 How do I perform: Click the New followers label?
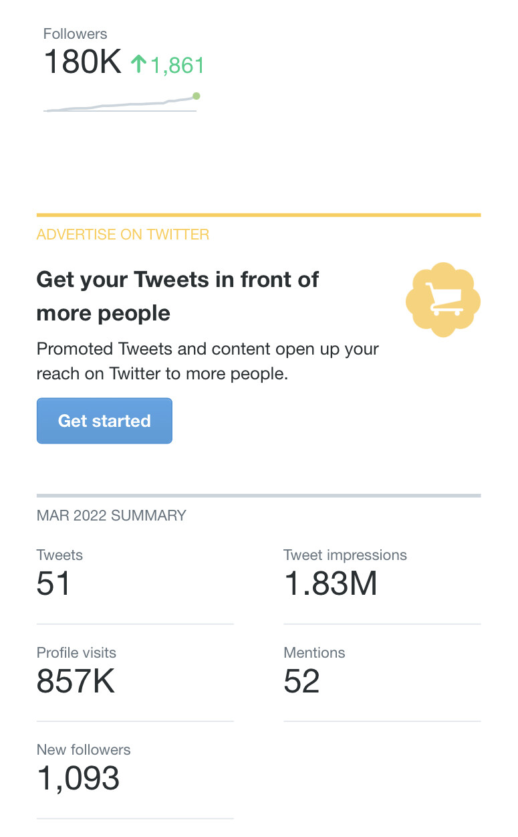(84, 749)
